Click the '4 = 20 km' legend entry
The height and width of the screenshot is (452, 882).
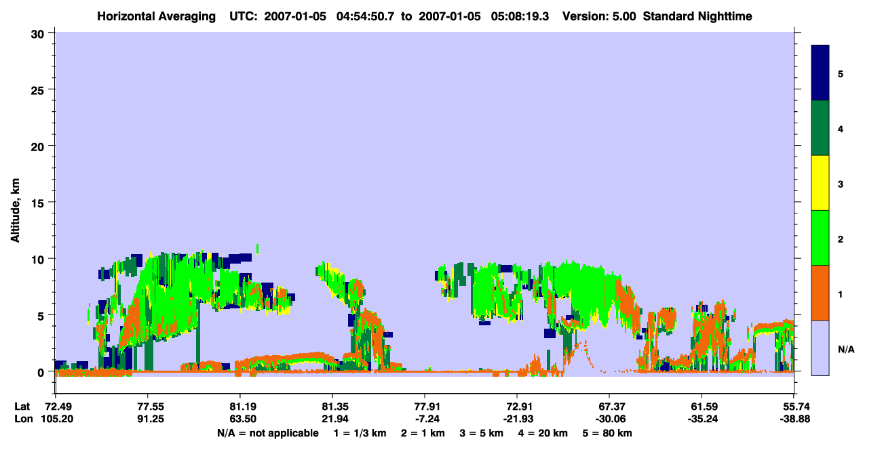[x=543, y=433]
